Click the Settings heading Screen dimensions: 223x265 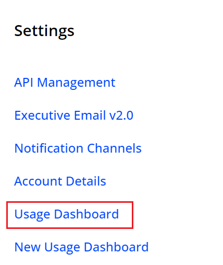point(44,31)
